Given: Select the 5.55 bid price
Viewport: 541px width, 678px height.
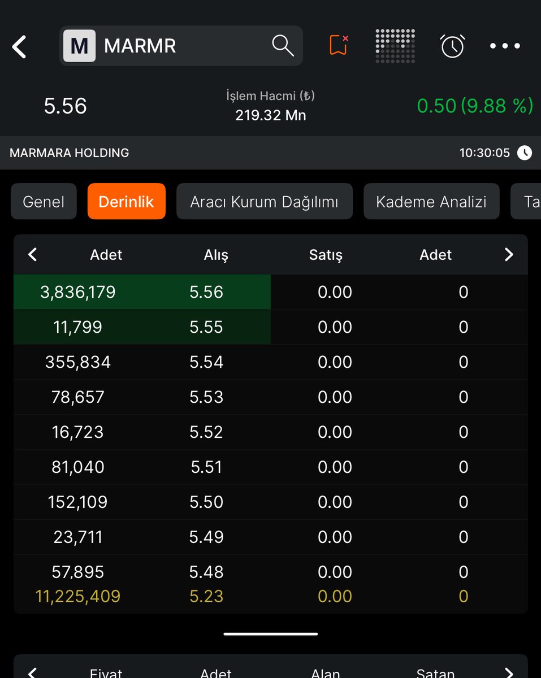Looking at the screenshot, I should (206, 327).
